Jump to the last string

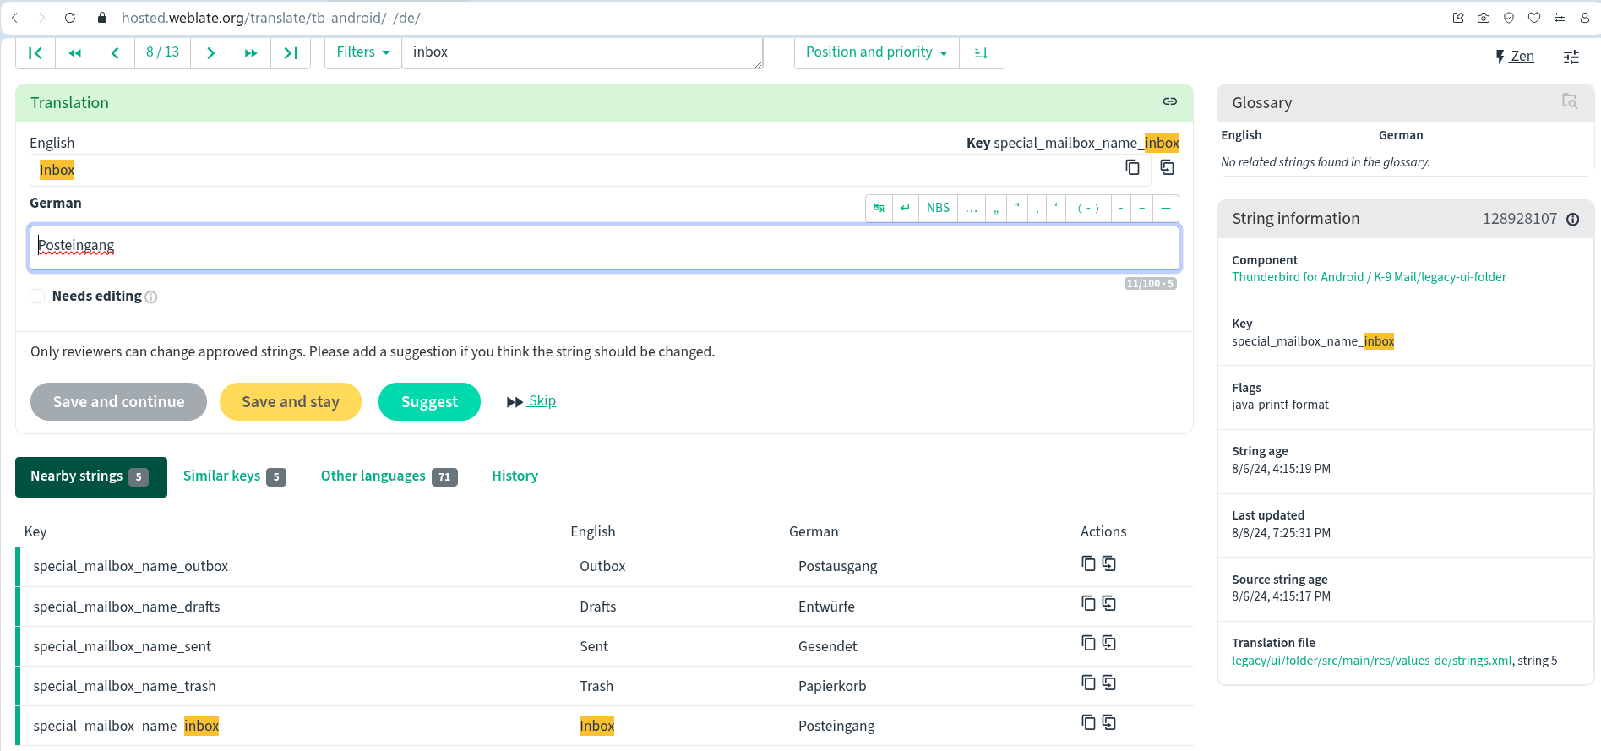click(x=291, y=52)
